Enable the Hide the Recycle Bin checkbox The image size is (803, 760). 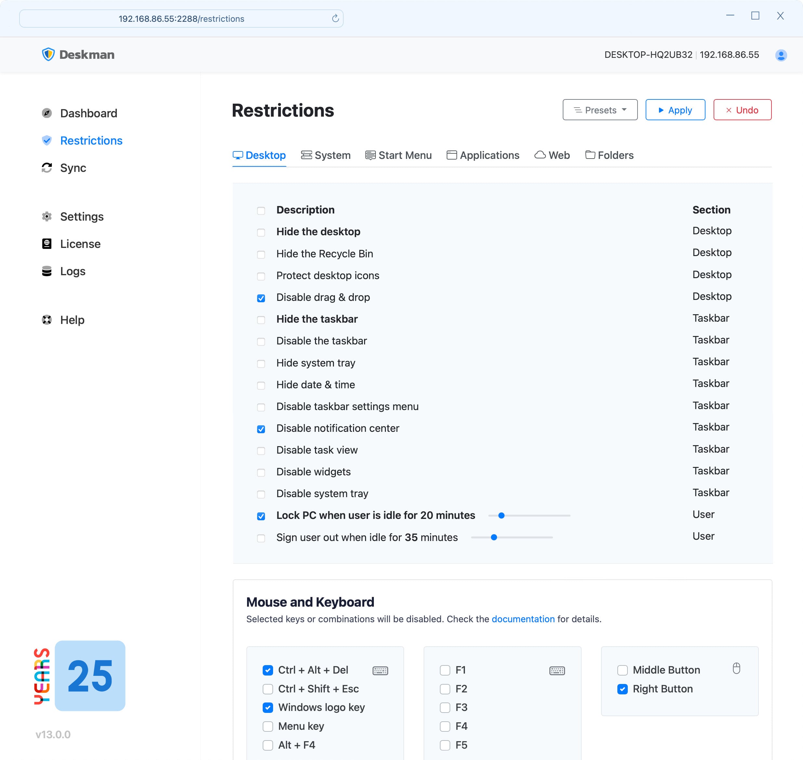(261, 254)
